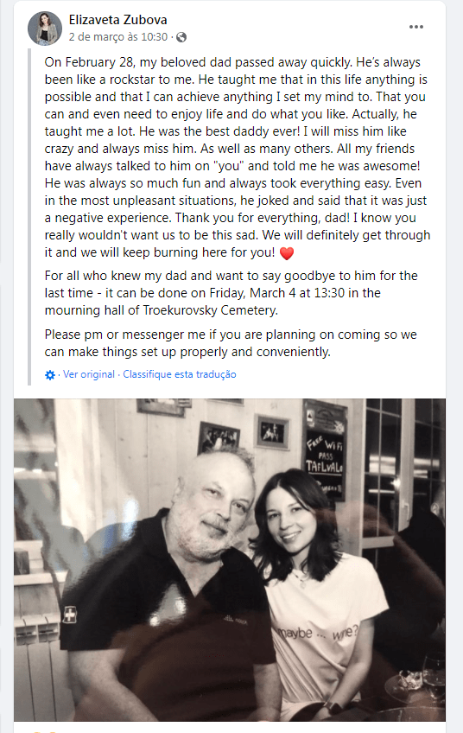
Task: Open the post permalink '2 de março às 10:30'
Action: coord(118,37)
